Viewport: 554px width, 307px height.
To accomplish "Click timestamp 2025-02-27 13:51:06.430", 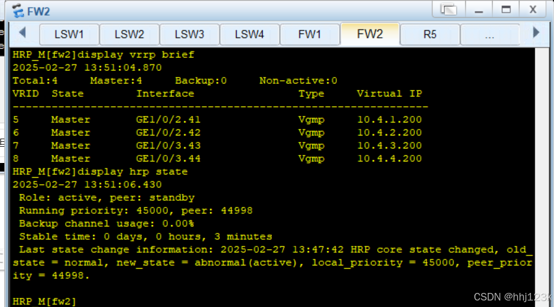I will tap(87, 185).
